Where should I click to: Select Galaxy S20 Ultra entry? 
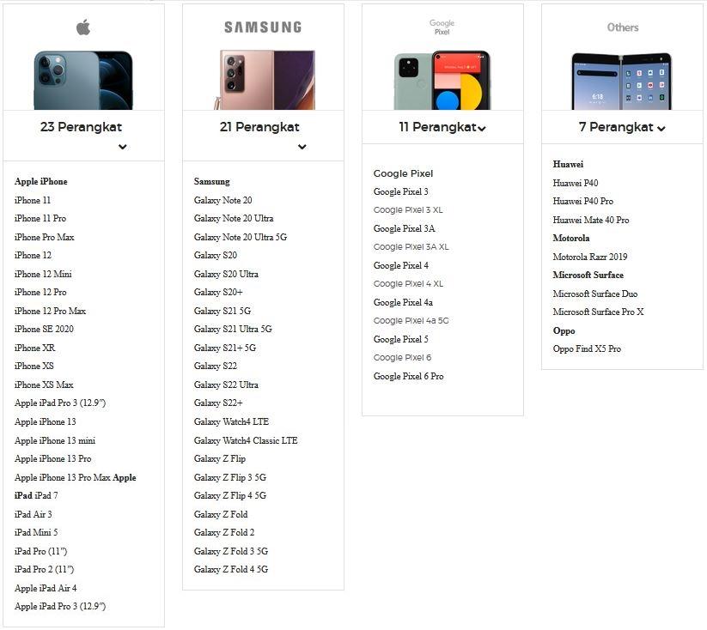tap(226, 274)
